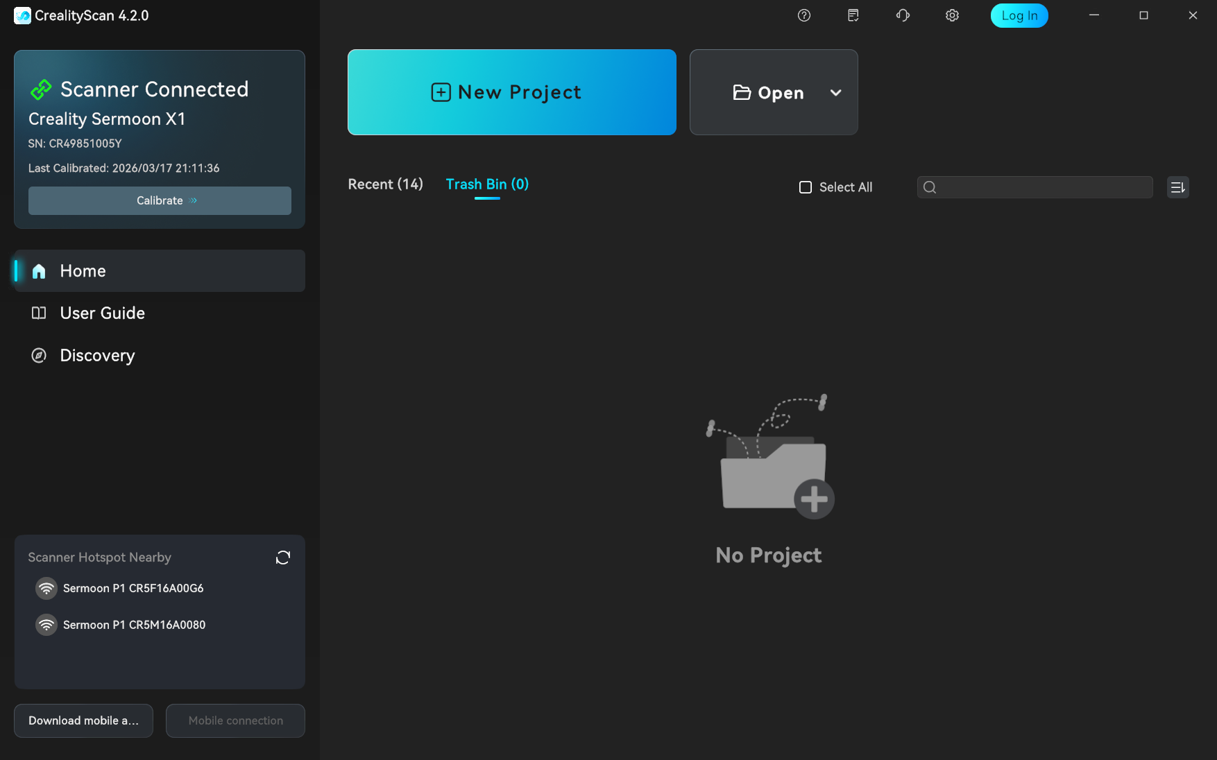
Task: Go to Home in the sidebar
Action: coord(160,271)
